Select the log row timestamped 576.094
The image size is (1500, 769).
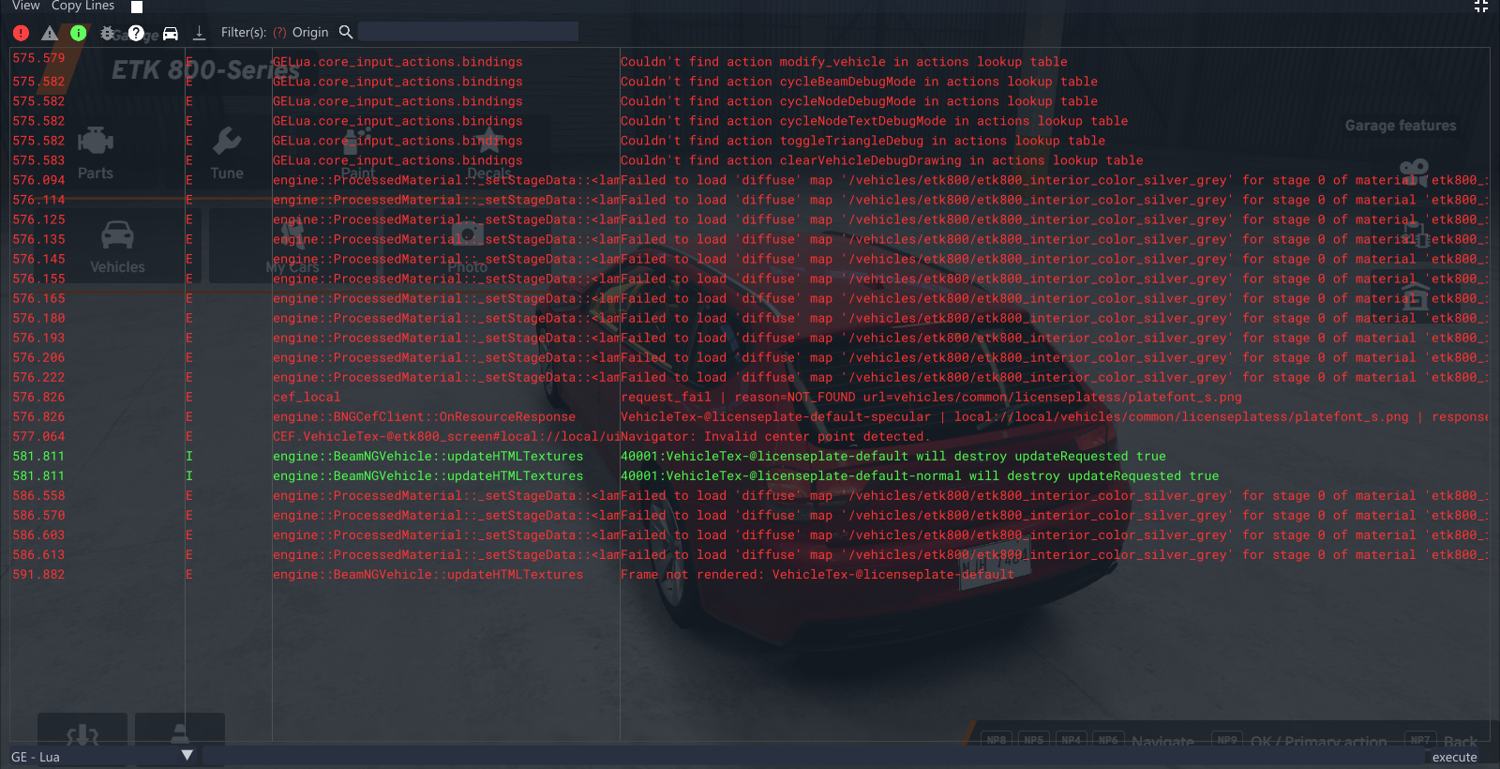point(750,180)
